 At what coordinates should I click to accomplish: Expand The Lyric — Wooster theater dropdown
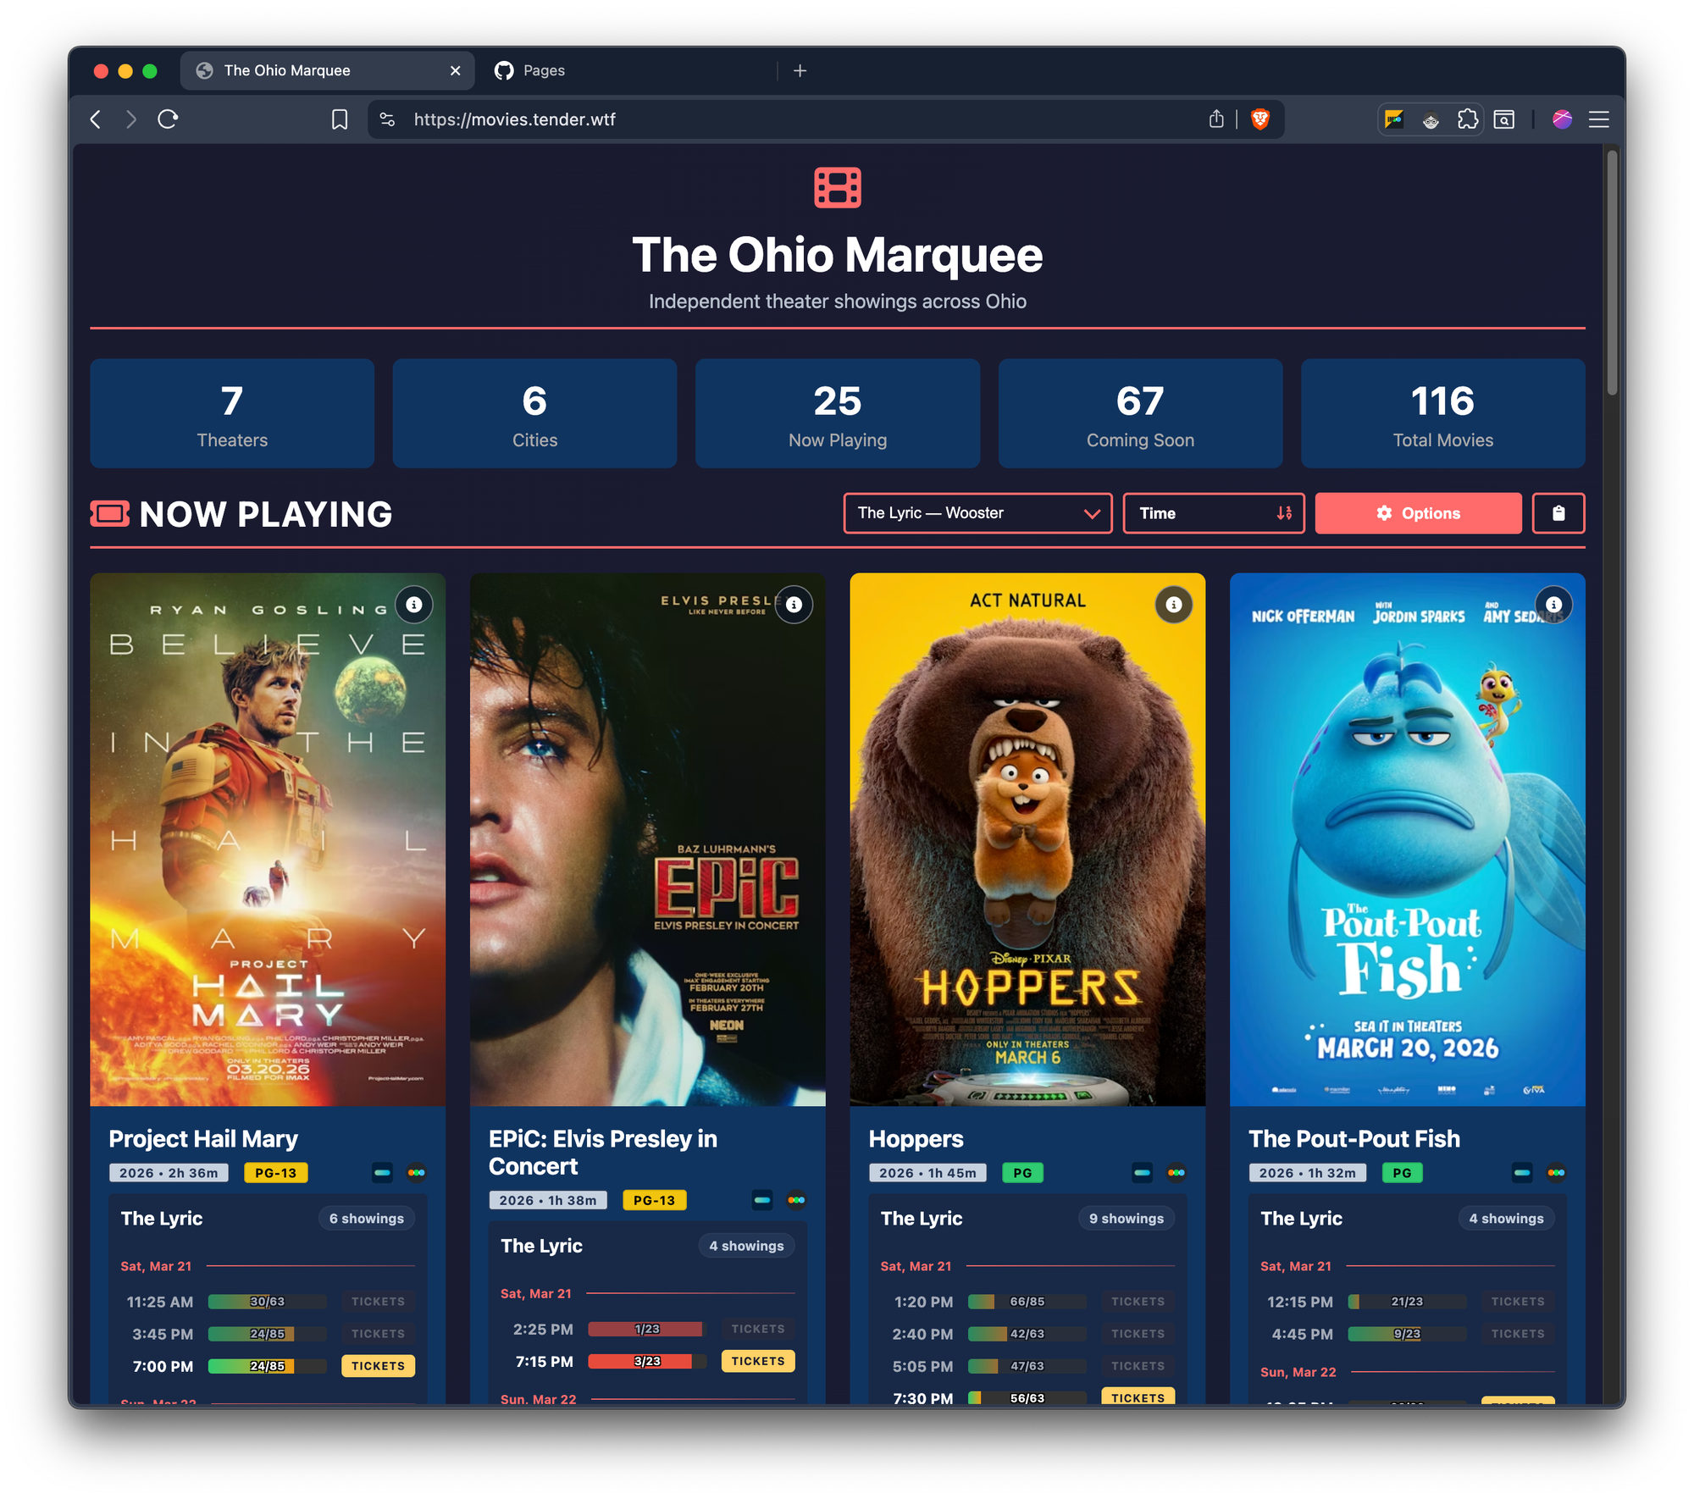(x=977, y=513)
